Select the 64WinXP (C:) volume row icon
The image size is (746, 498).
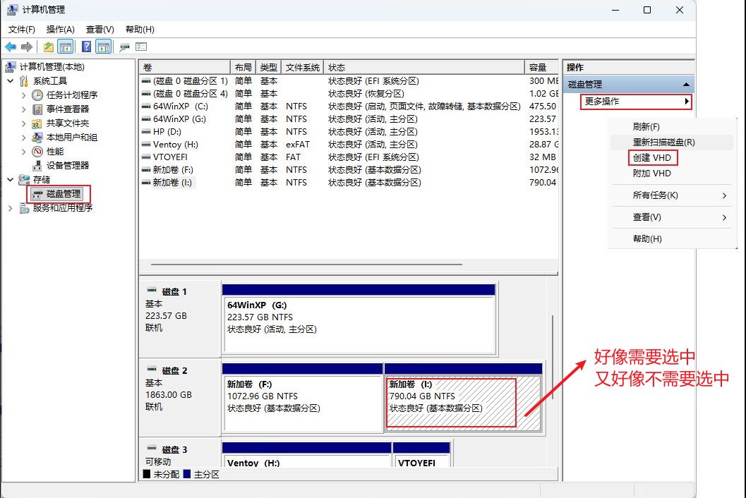(x=146, y=107)
